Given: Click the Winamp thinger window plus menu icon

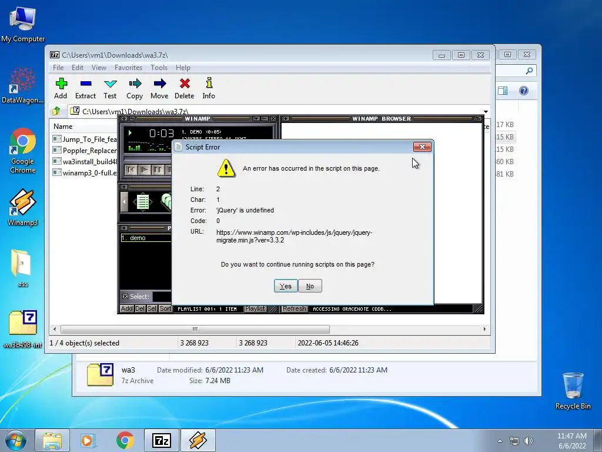Looking at the screenshot, I should (x=124, y=187).
